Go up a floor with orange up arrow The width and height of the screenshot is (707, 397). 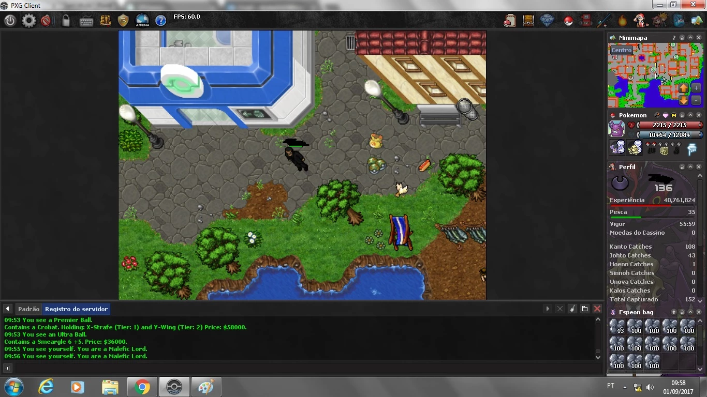[x=684, y=88]
